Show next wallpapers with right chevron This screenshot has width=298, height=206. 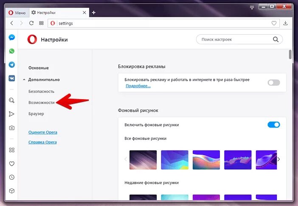tap(278, 159)
